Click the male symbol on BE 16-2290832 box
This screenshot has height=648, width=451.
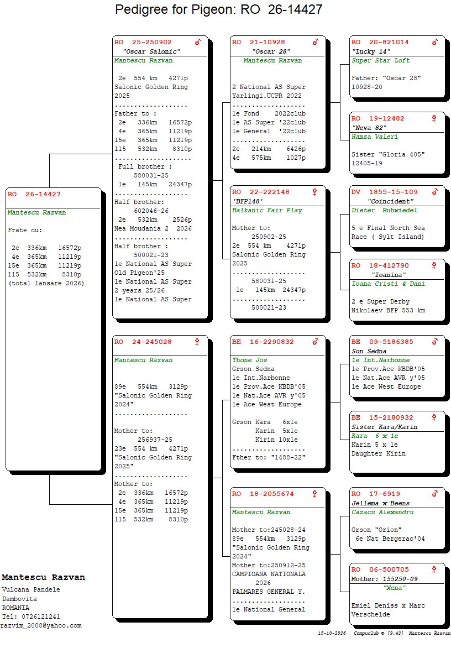coord(316,342)
